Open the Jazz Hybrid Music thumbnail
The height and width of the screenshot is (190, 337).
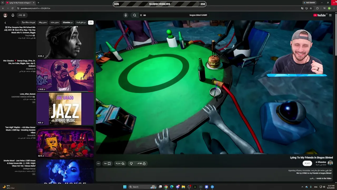[65, 109]
